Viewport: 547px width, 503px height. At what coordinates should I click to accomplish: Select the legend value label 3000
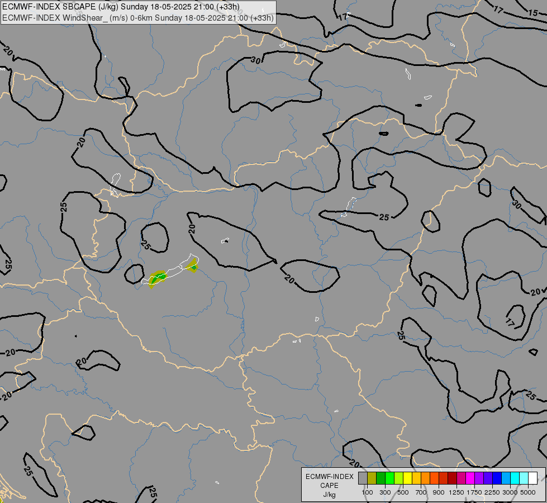click(x=510, y=492)
